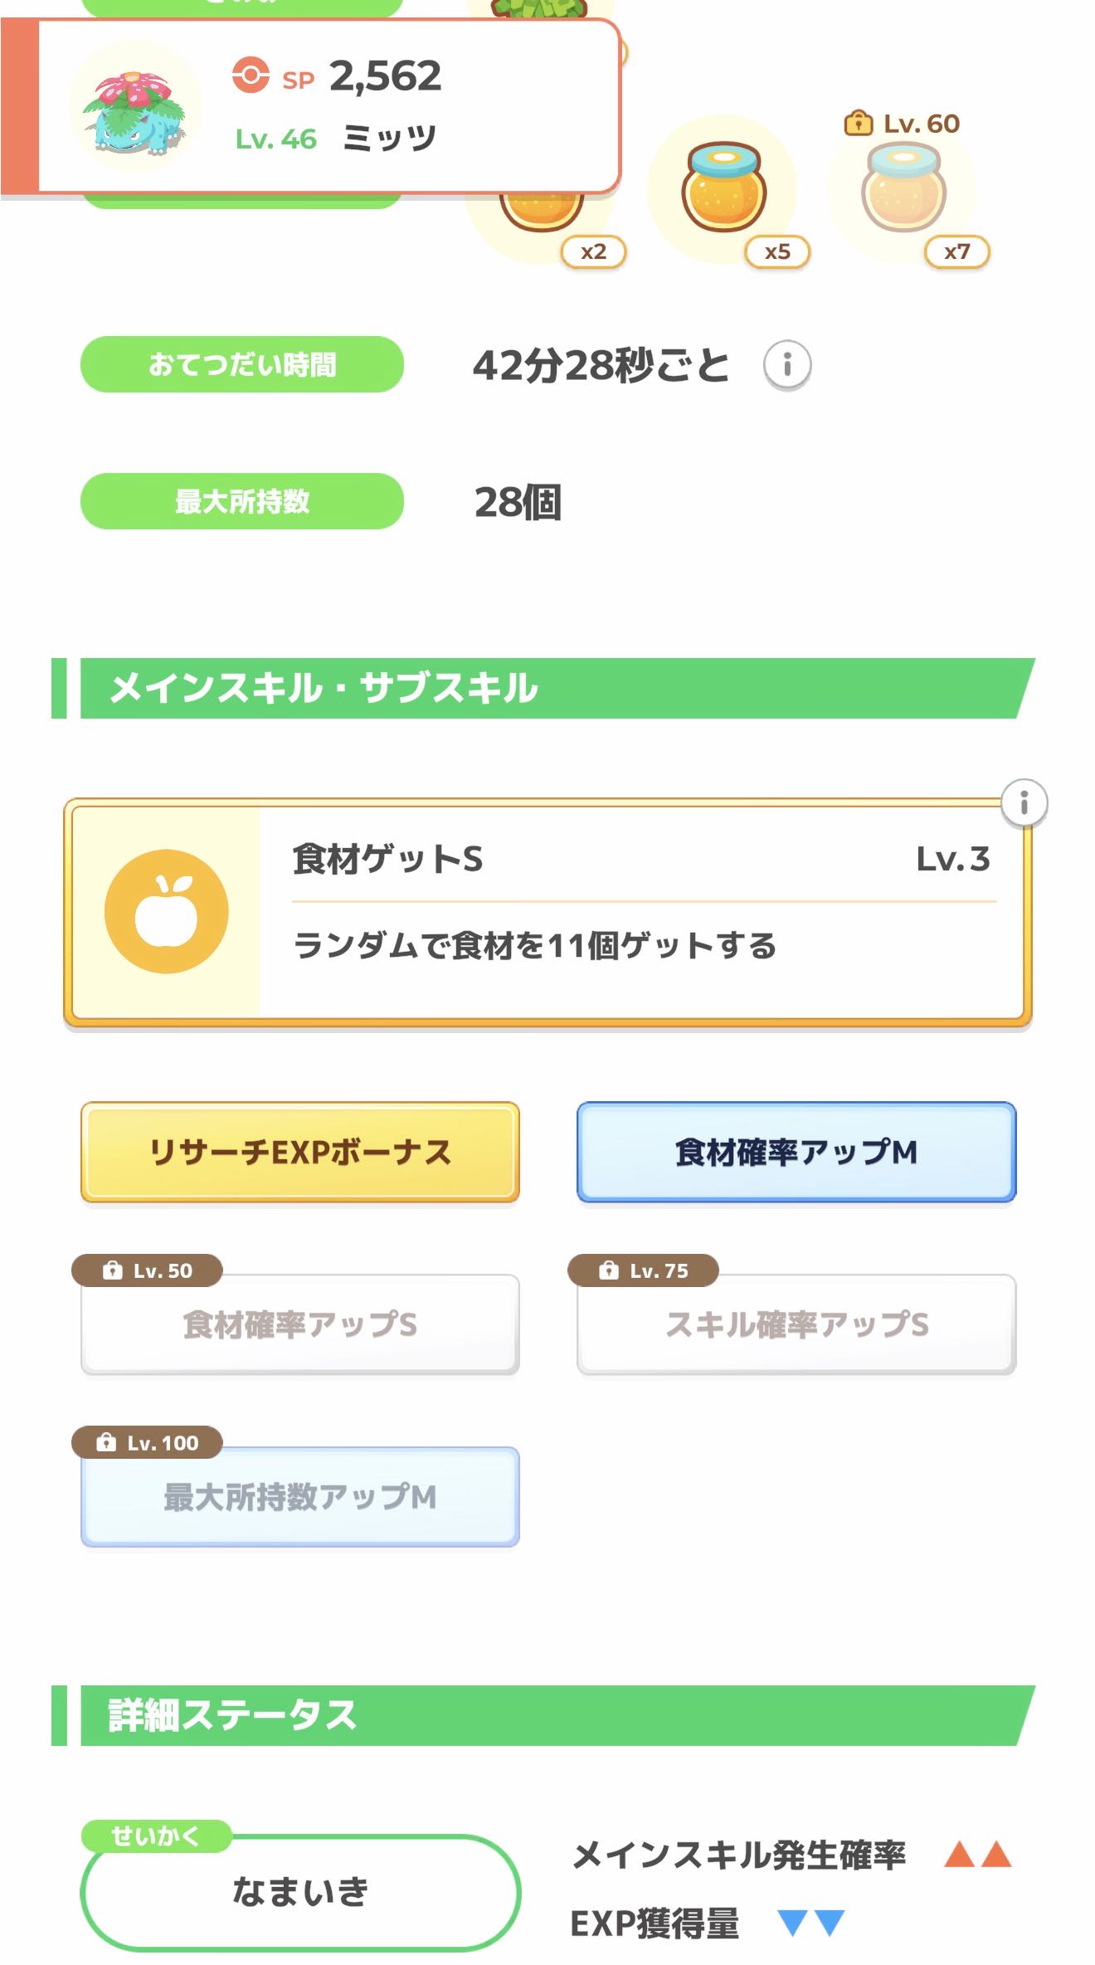Tap the Lv. 50 lock badge
This screenshot has width=1095, height=1965.
(x=148, y=1270)
